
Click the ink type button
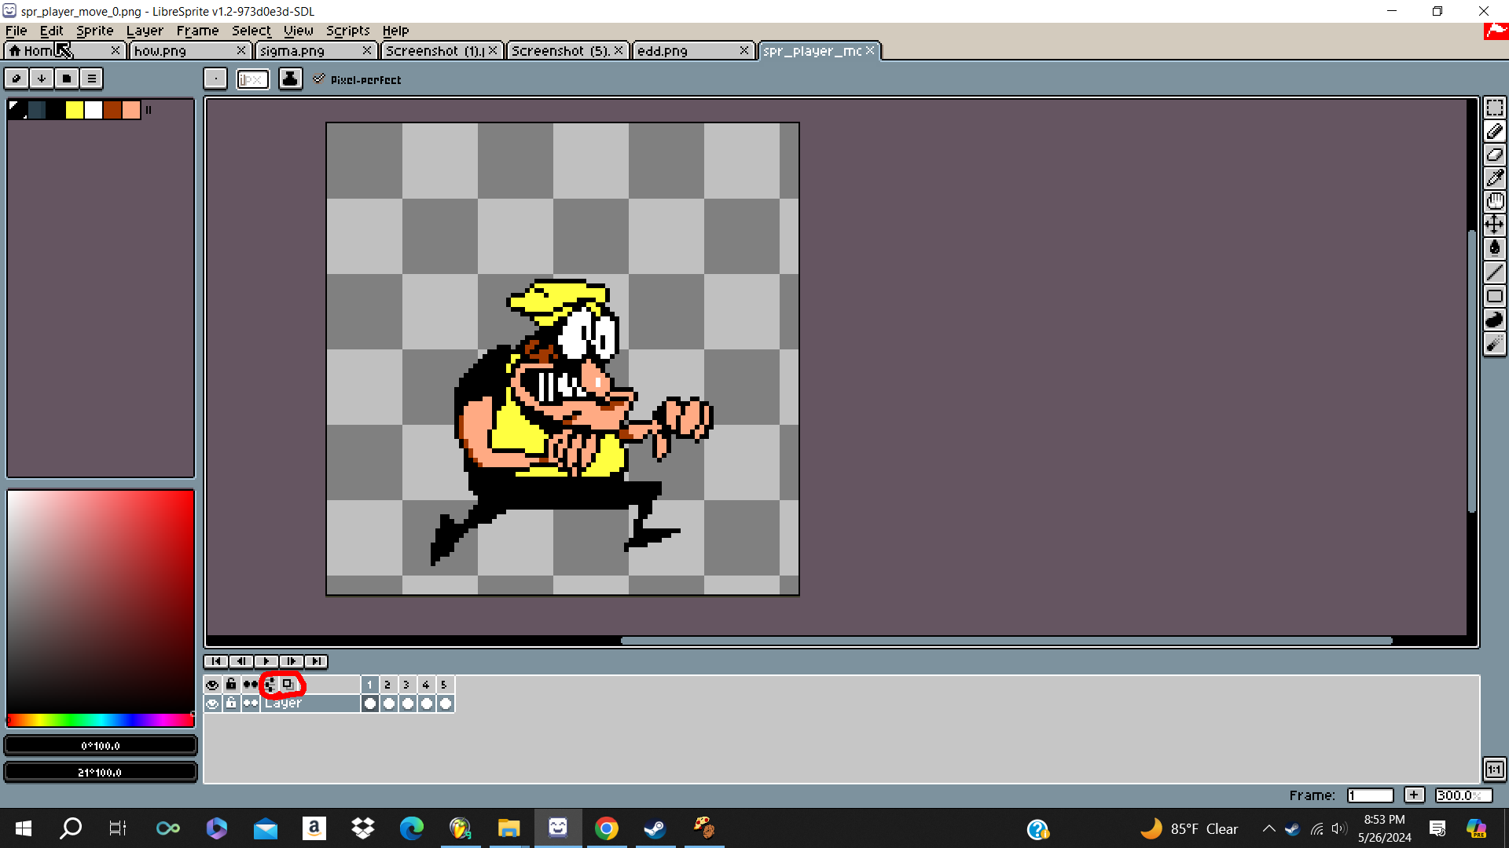(x=290, y=79)
